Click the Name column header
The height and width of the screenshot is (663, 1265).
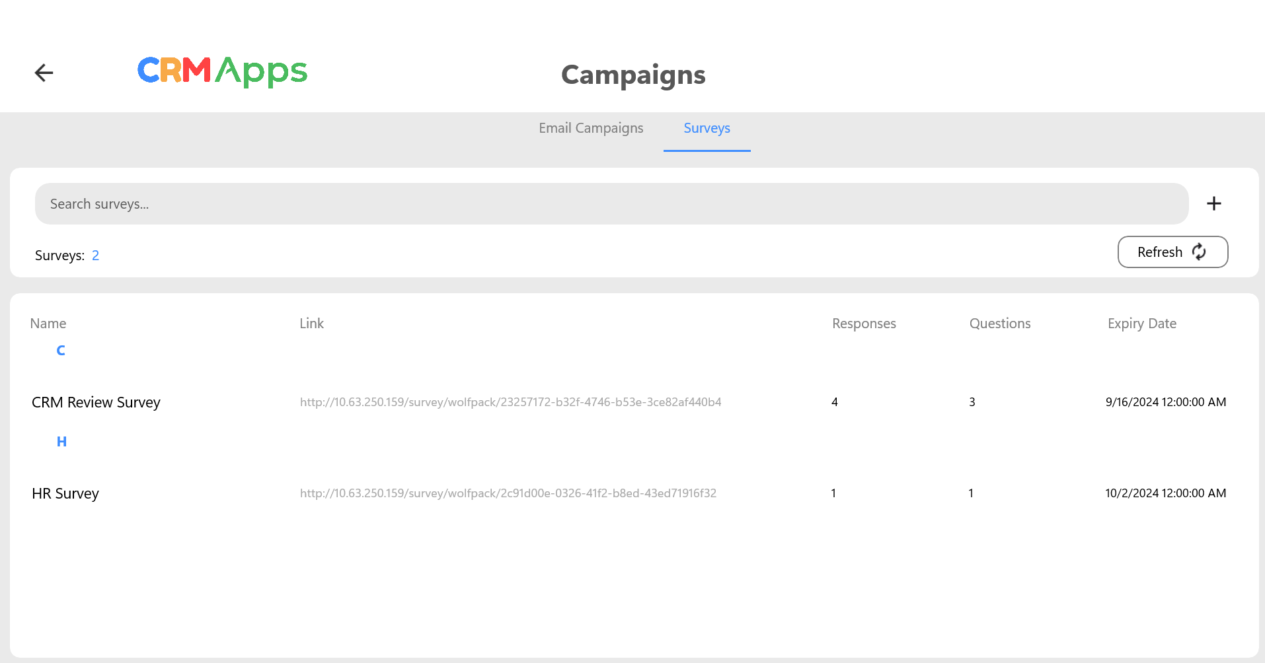coord(48,324)
